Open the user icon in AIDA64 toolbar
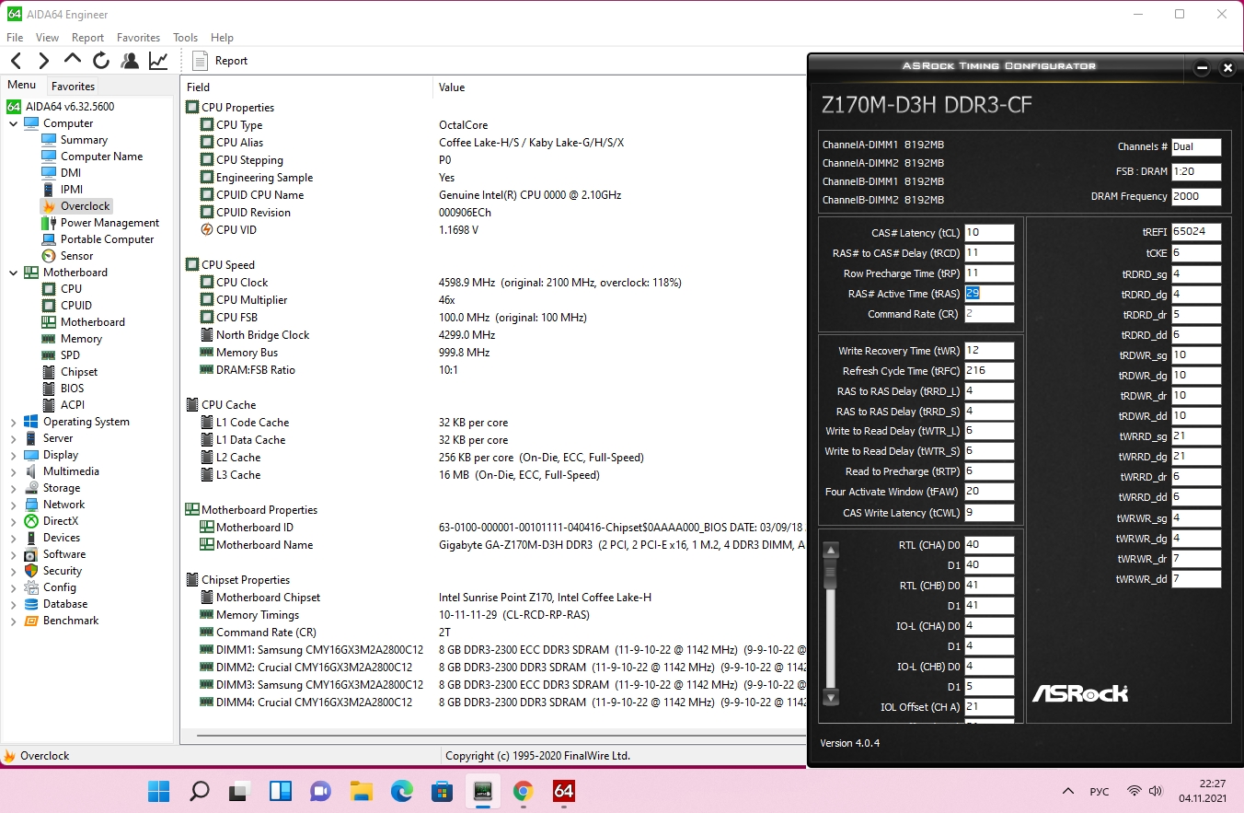Image resolution: width=1244 pixels, height=813 pixels. click(130, 61)
